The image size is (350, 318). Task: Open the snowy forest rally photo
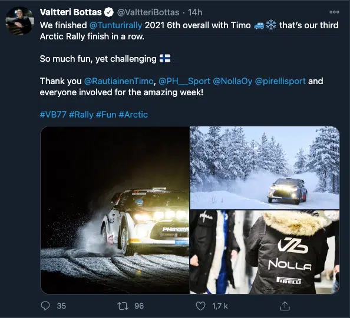click(x=265, y=168)
